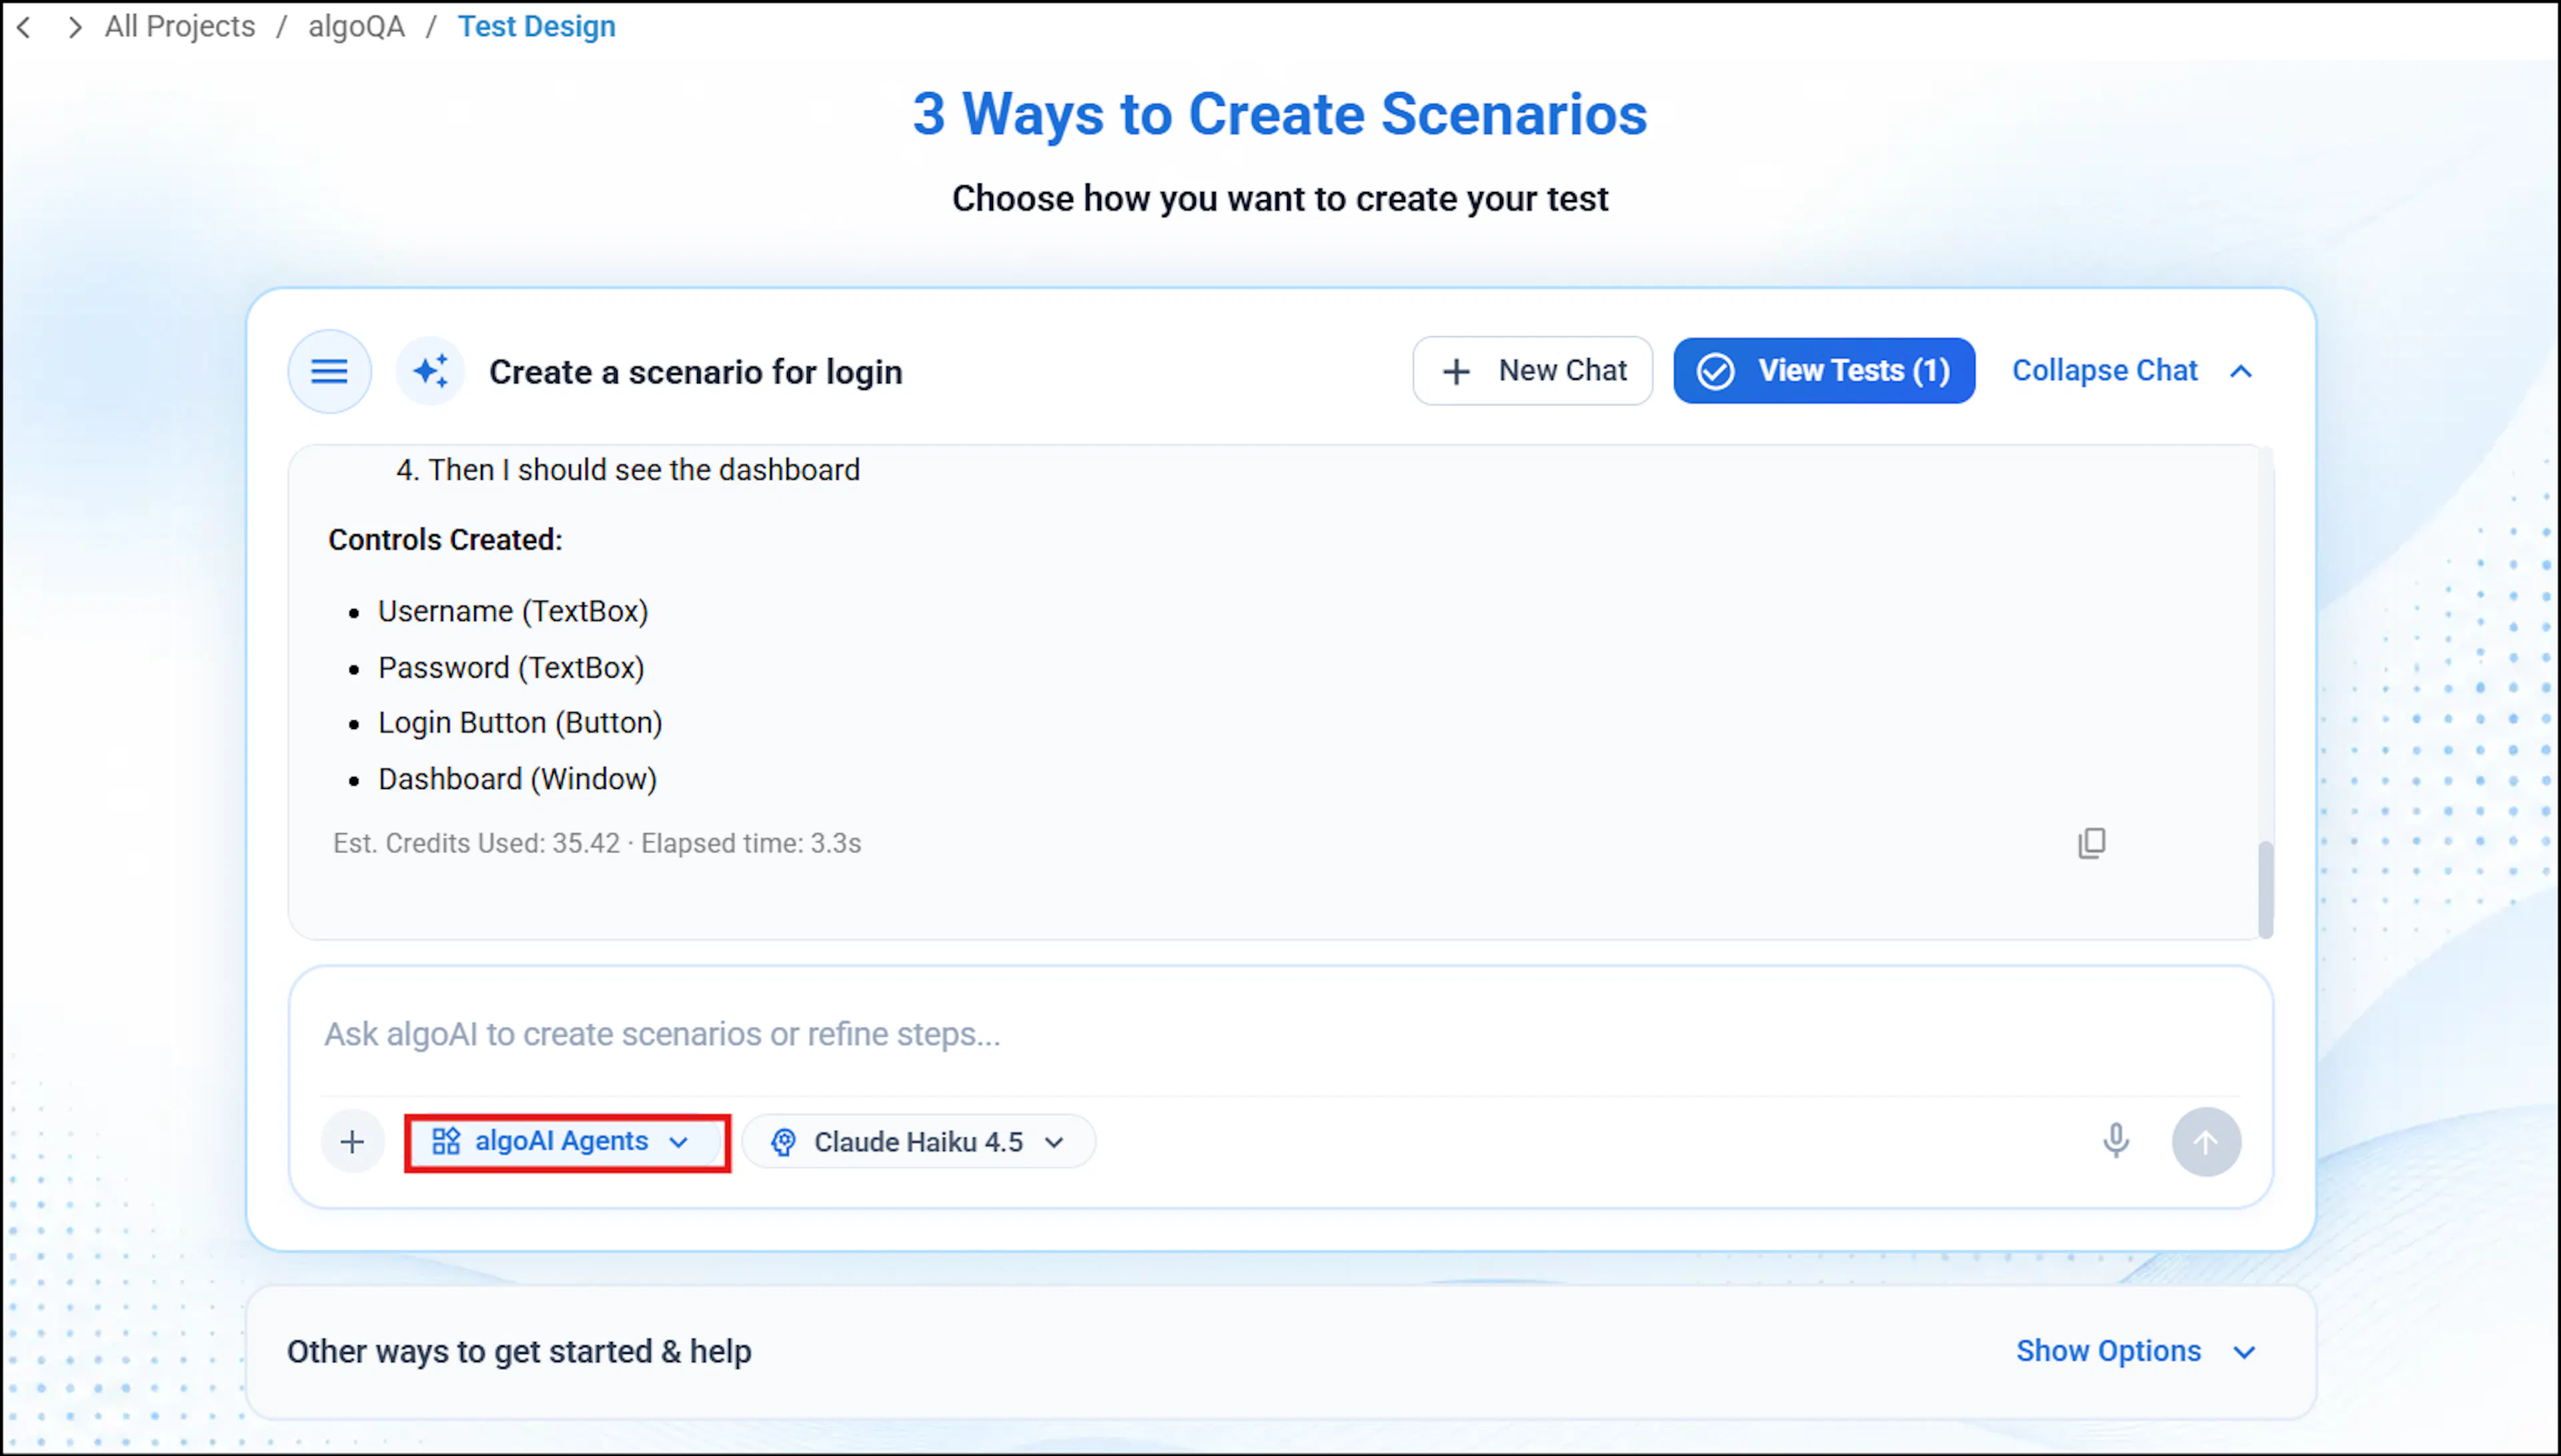Click the Ask algoAI prompt input field

(1281, 1034)
